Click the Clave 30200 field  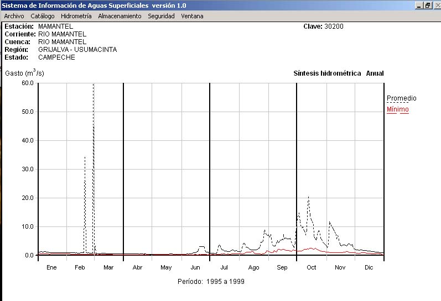(x=323, y=27)
